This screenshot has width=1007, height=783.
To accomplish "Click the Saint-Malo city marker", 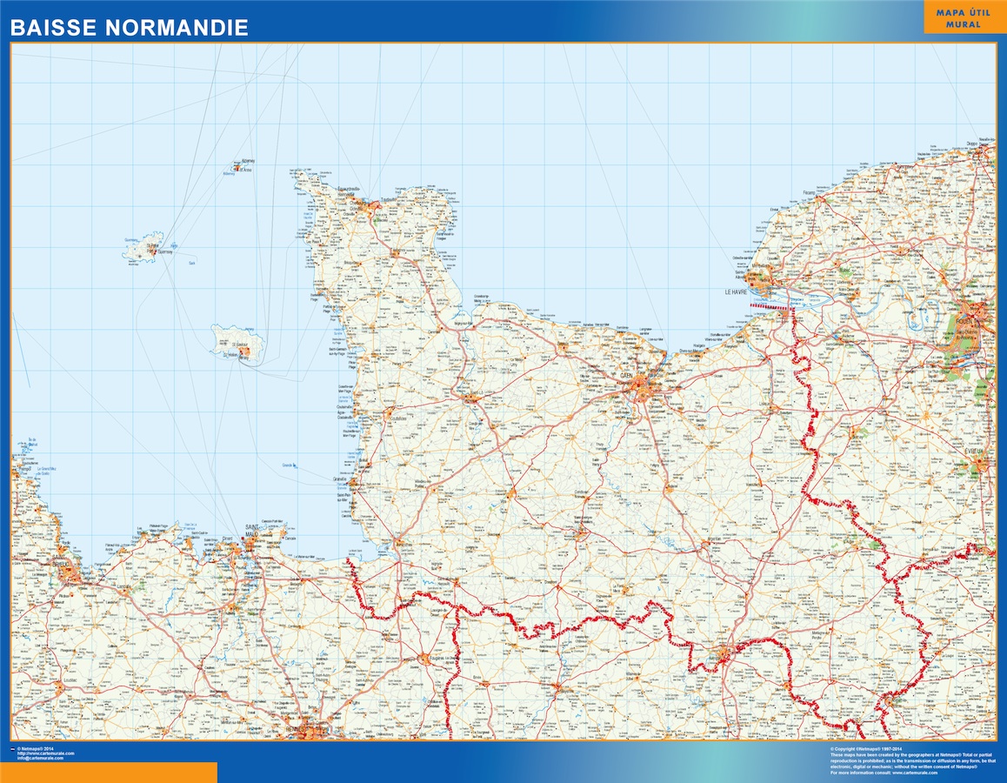I will [251, 541].
